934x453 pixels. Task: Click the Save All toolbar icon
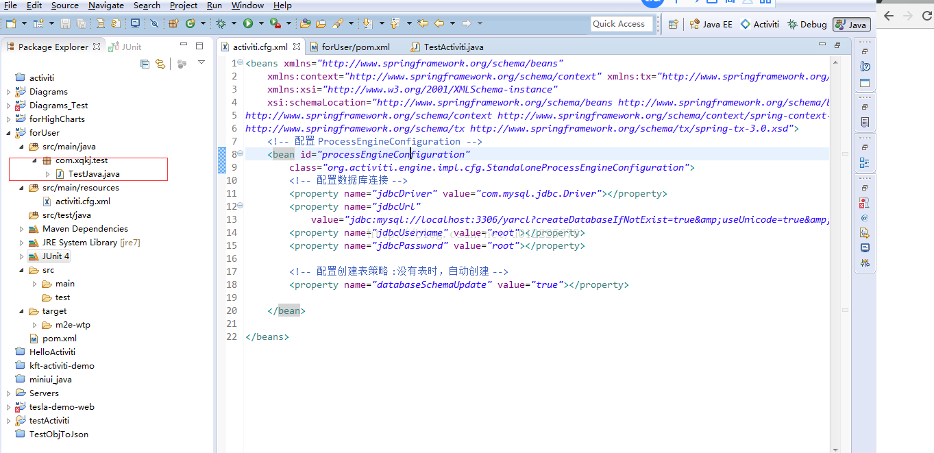click(x=81, y=23)
